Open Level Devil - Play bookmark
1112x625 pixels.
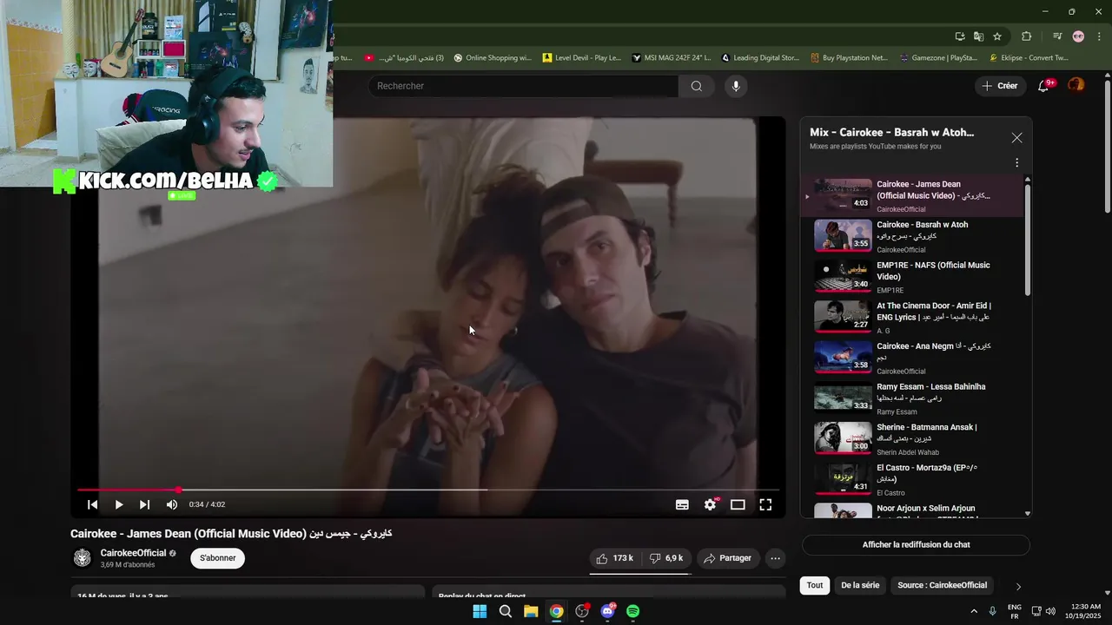[582, 58]
